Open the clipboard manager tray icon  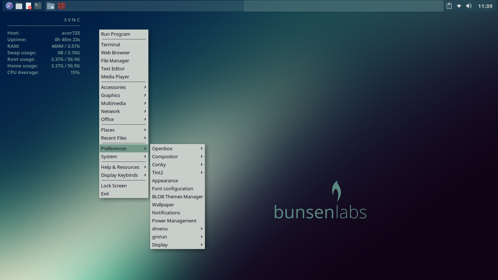449,6
